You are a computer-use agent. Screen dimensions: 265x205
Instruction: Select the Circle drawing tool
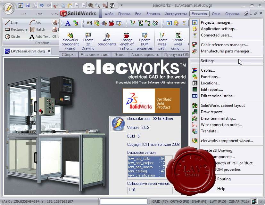(12, 36)
